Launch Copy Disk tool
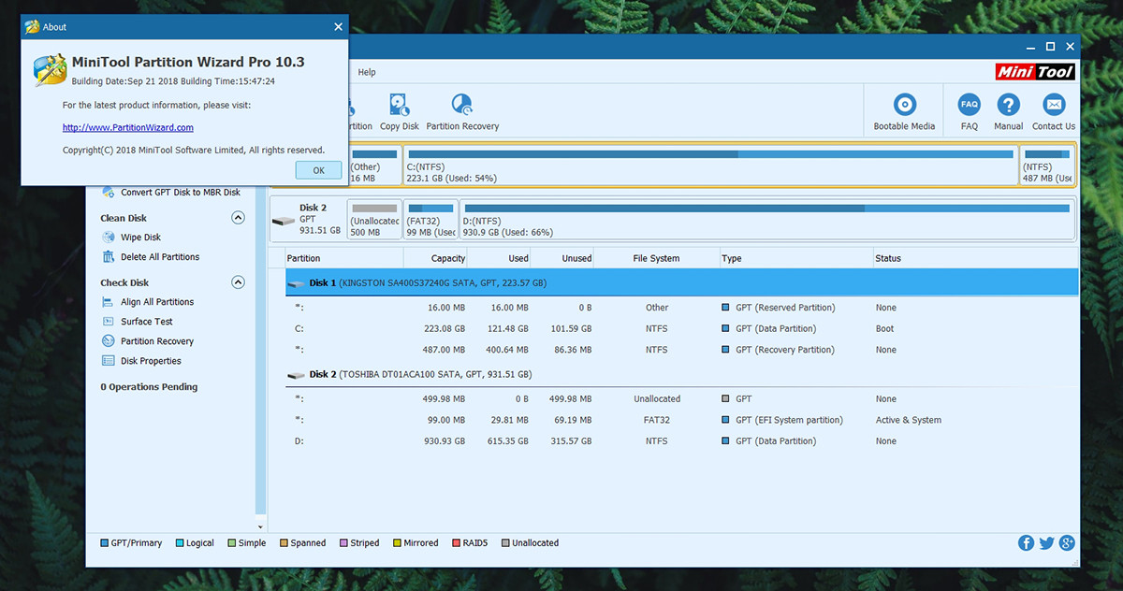The width and height of the screenshot is (1123, 591). pyautogui.click(x=400, y=112)
